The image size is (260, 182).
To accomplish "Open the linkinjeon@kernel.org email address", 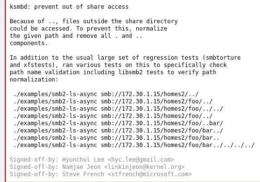I will (x=144, y=167).
